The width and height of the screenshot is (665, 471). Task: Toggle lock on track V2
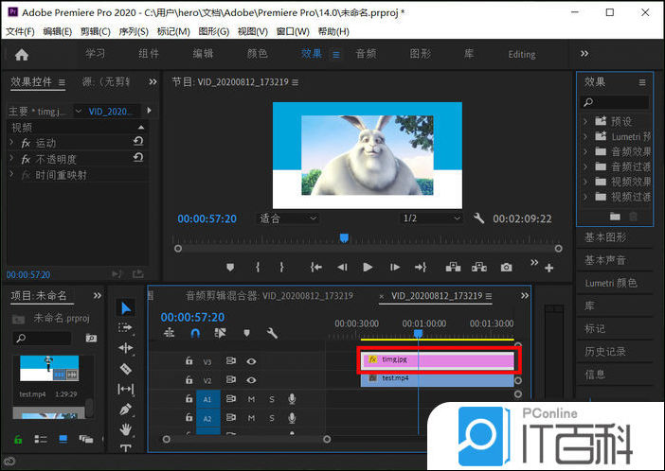pos(190,379)
